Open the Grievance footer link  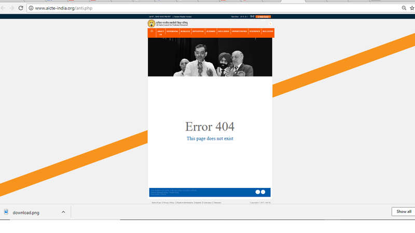(208, 202)
